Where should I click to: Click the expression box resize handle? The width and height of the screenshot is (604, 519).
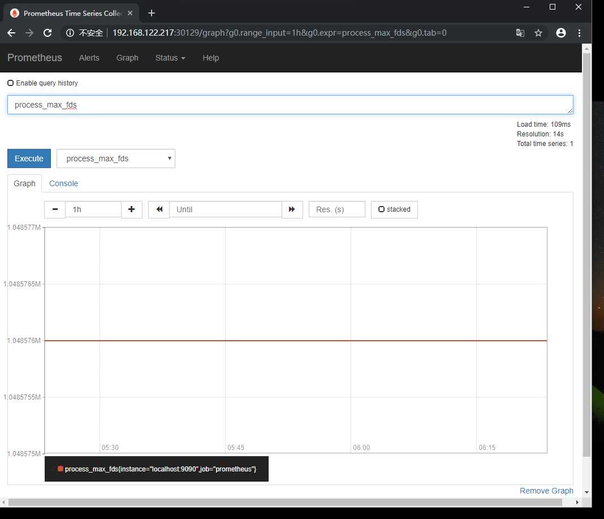[570, 111]
